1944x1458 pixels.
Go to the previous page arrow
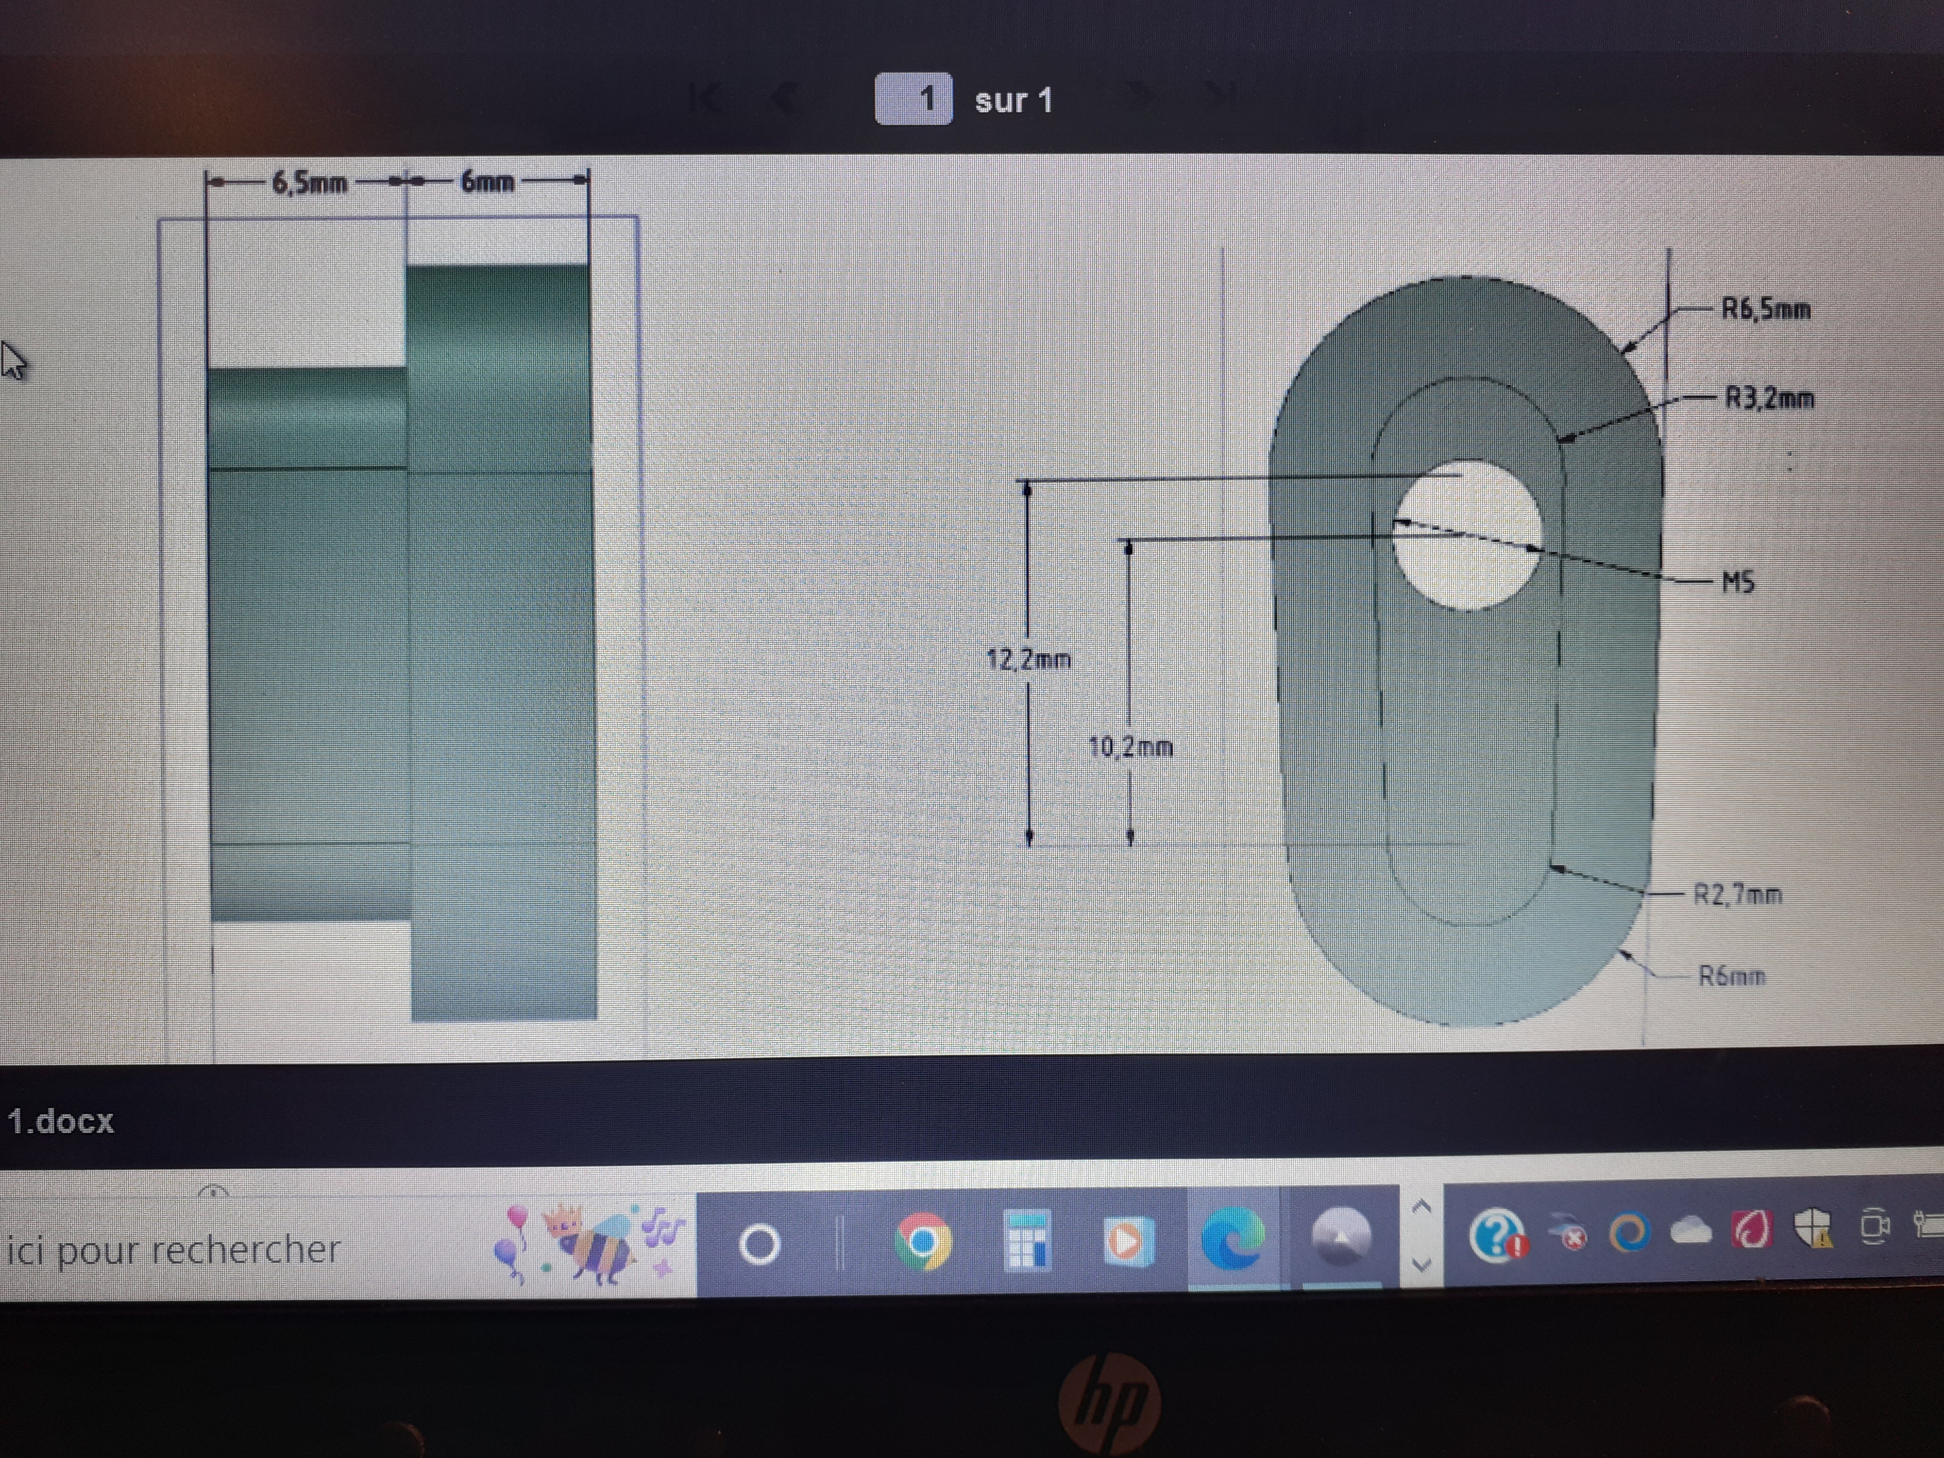coord(785,97)
